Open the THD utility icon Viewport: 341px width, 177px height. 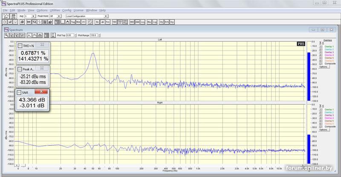click(x=114, y=22)
